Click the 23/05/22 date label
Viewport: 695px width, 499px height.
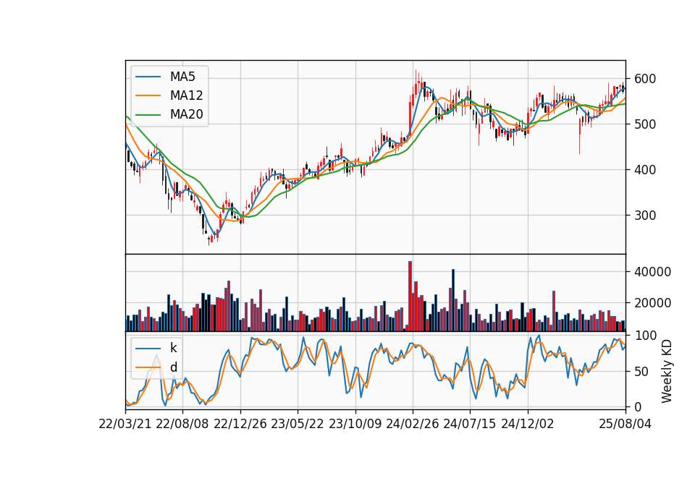[x=298, y=425]
